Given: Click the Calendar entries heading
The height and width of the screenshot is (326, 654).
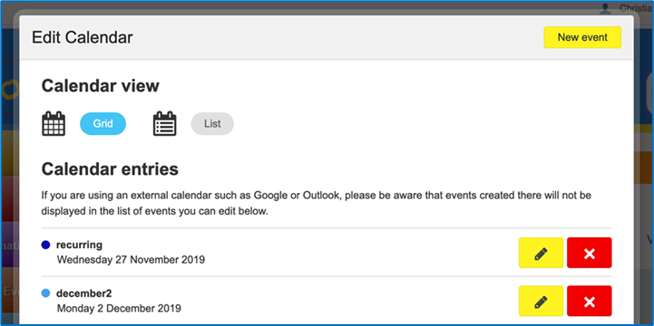Looking at the screenshot, I should point(110,169).
